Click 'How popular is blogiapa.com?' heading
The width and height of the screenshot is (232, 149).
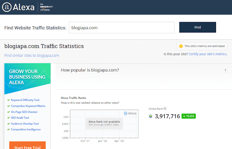pos(90,70)
